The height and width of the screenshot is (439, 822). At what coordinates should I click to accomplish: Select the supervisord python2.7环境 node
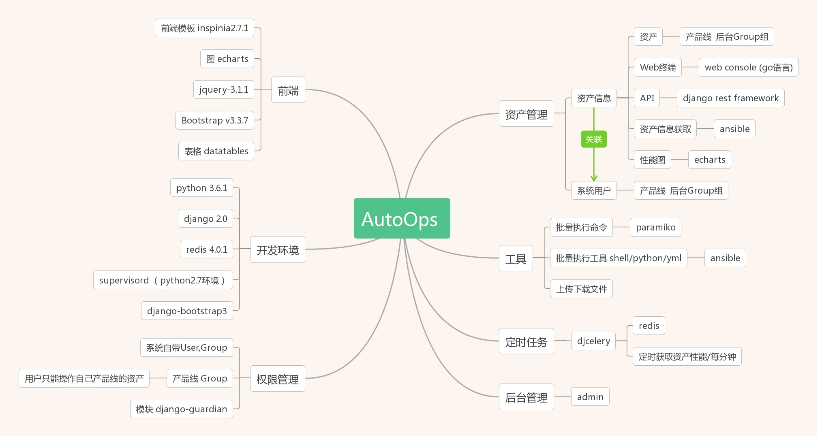[163, 280]
